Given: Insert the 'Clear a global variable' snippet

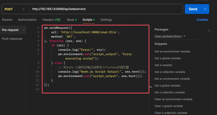Looking at the screenshot, I should (x=168, y=106).
